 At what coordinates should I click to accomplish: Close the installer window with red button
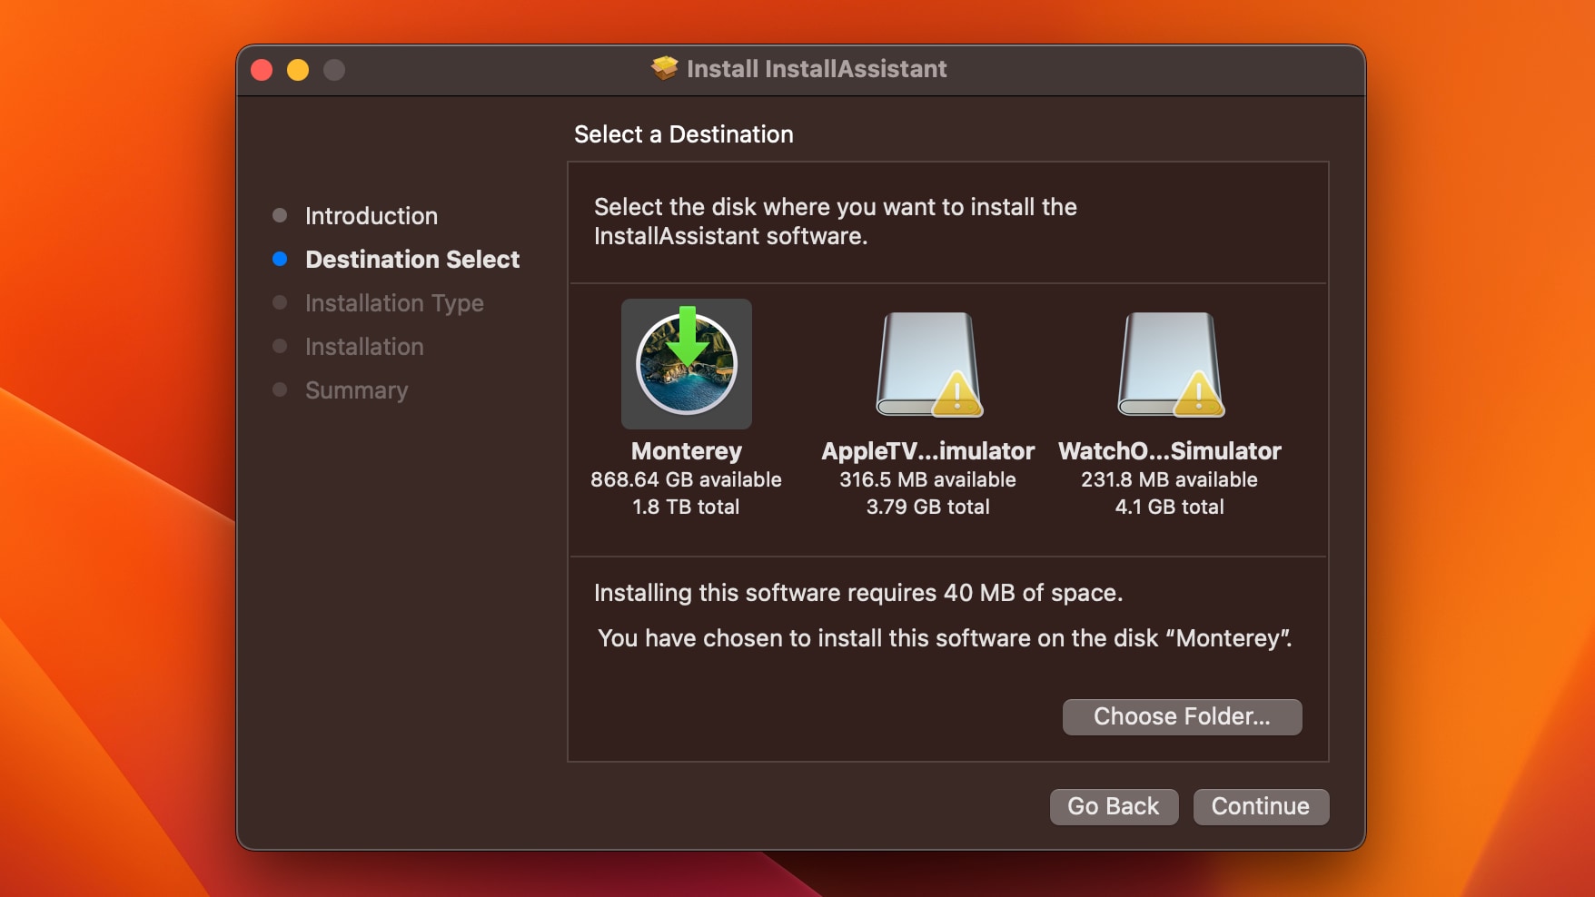pyautogui.click(x=262, y=70)
